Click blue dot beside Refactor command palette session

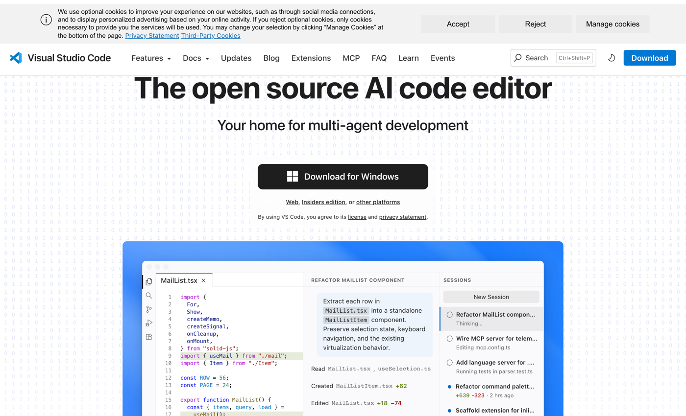(x=450, y=387)
